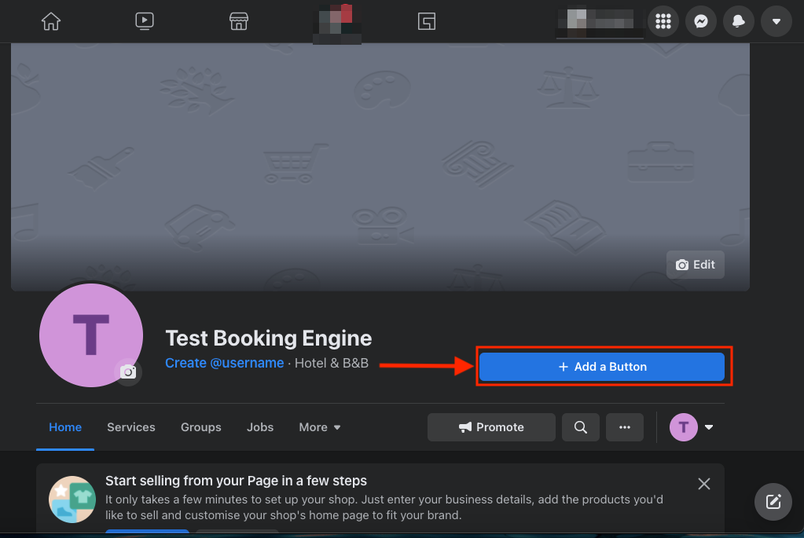Click the three-dots more options icon
The image size is (804, 538).
click(x=624, y=427)
